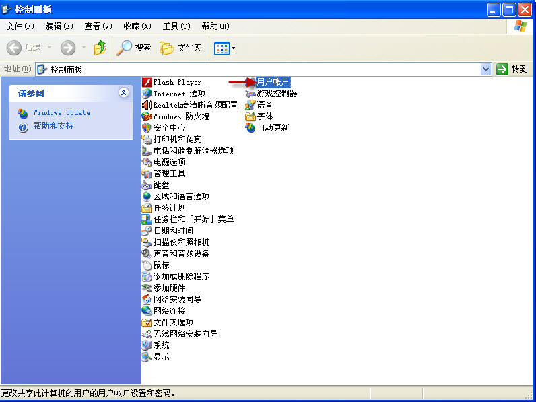Open the views dropdown button
This screenshot has height=402, width=536.
pyautogui.click(x=225, y=48)
